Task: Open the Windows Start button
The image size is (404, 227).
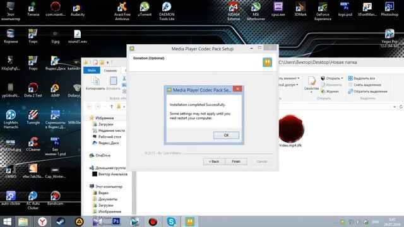Action: (x=7, y=221)
